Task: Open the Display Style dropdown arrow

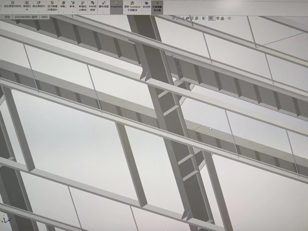Action: pos(207,18)
